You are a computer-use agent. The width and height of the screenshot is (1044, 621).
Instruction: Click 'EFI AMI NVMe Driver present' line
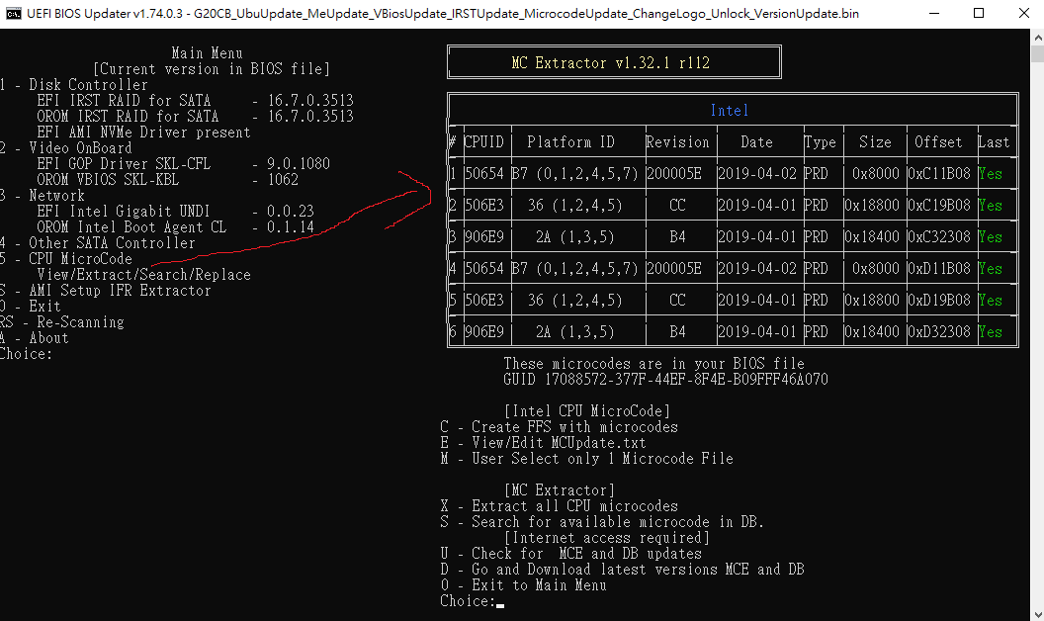point(143,132)
